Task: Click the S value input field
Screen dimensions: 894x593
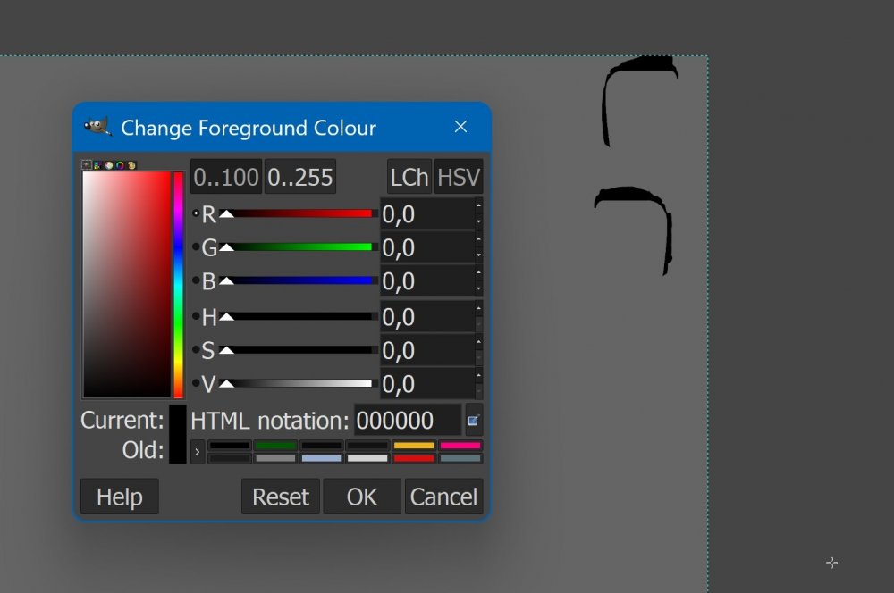Action: pyautogui.click(x=427, y=350)
